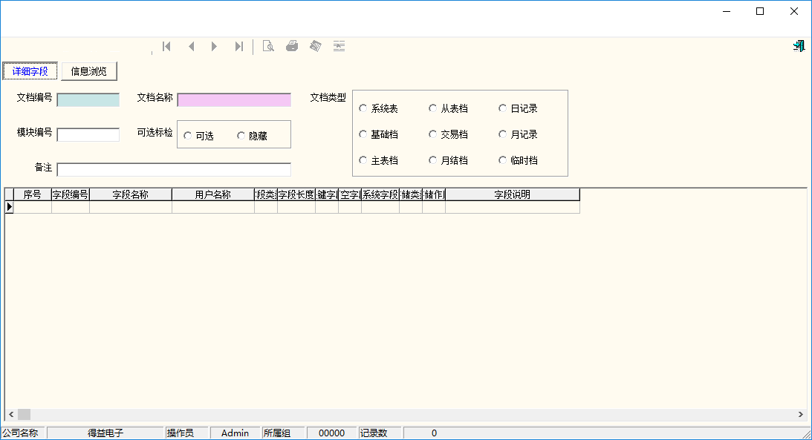Image resolution: width=812 pixels, height=440 pixels.
Task: Click the current-row indicator arrow in grid
Action: pos(10,207)
